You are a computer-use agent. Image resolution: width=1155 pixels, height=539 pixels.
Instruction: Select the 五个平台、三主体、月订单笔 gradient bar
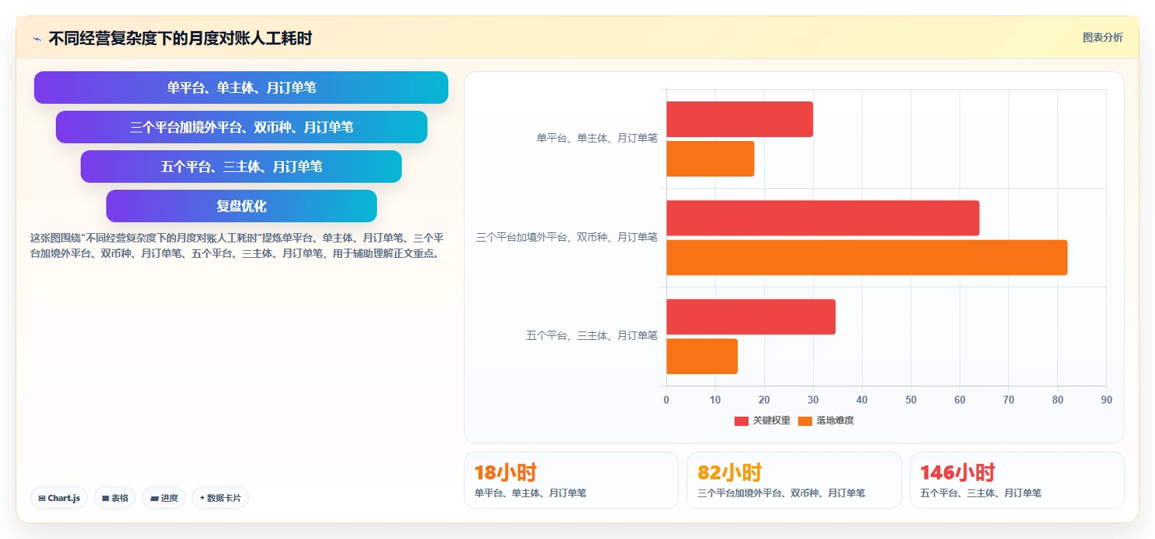pos(241,167)
